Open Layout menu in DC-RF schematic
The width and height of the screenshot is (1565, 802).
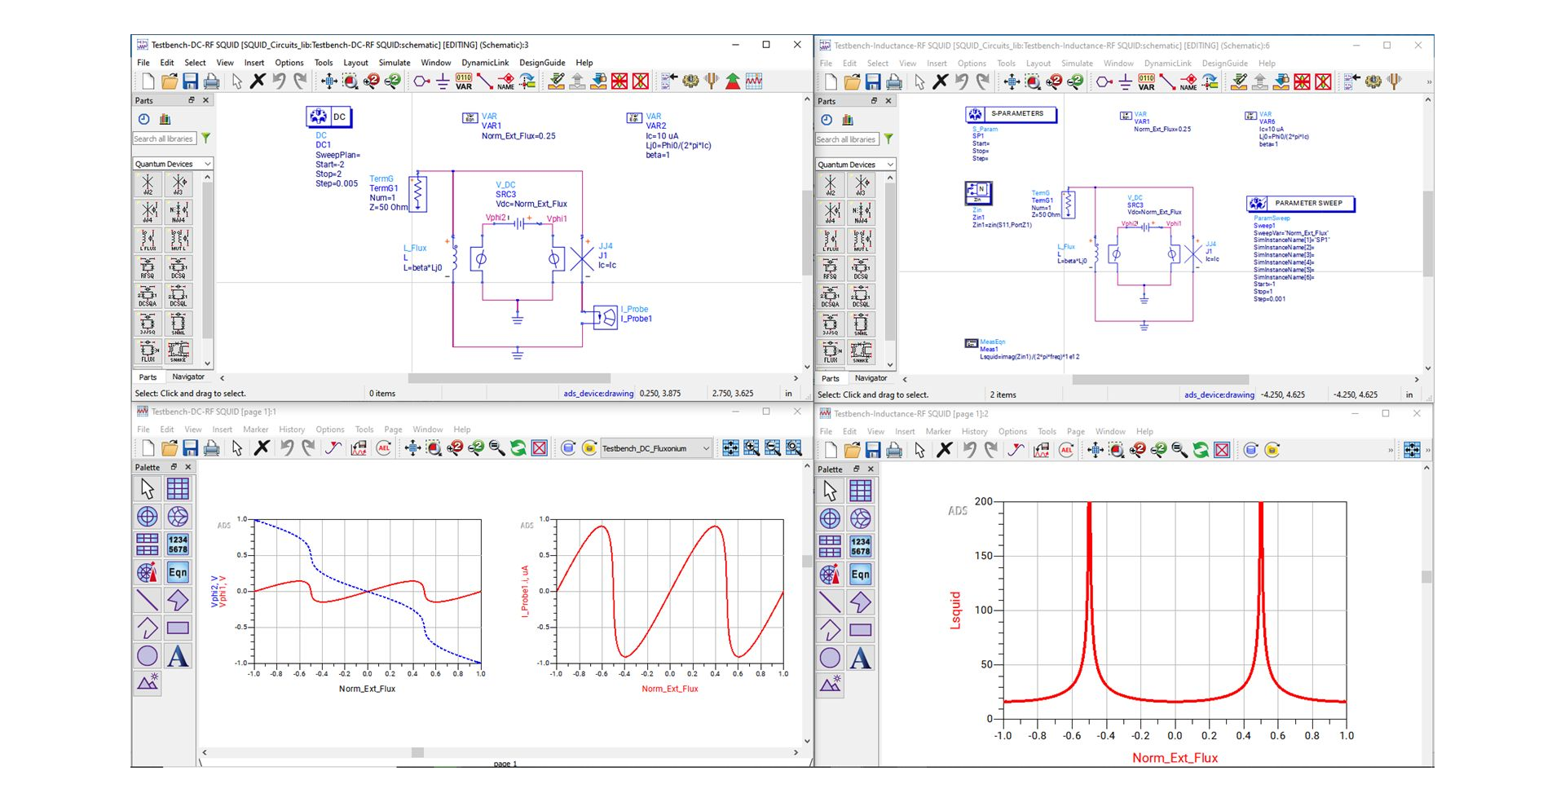355,63
